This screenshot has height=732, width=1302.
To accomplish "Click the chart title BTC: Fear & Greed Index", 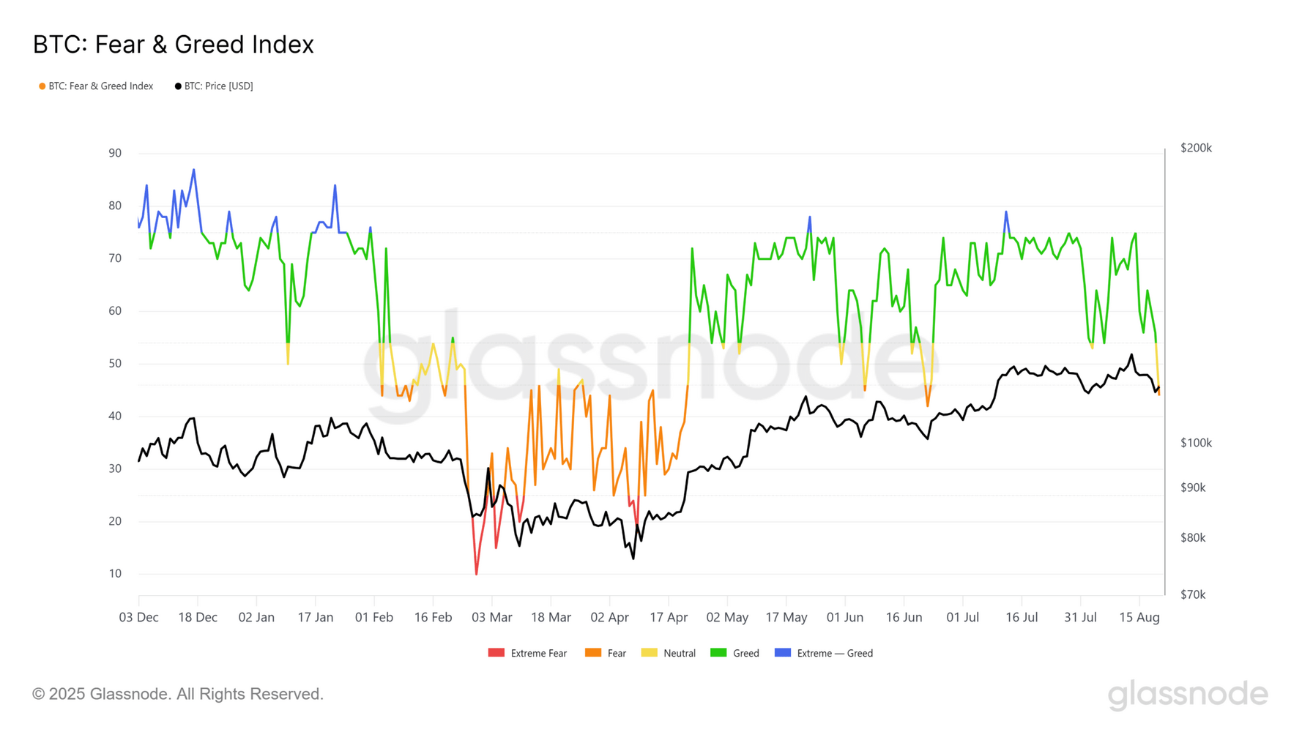I will (174, 45).
